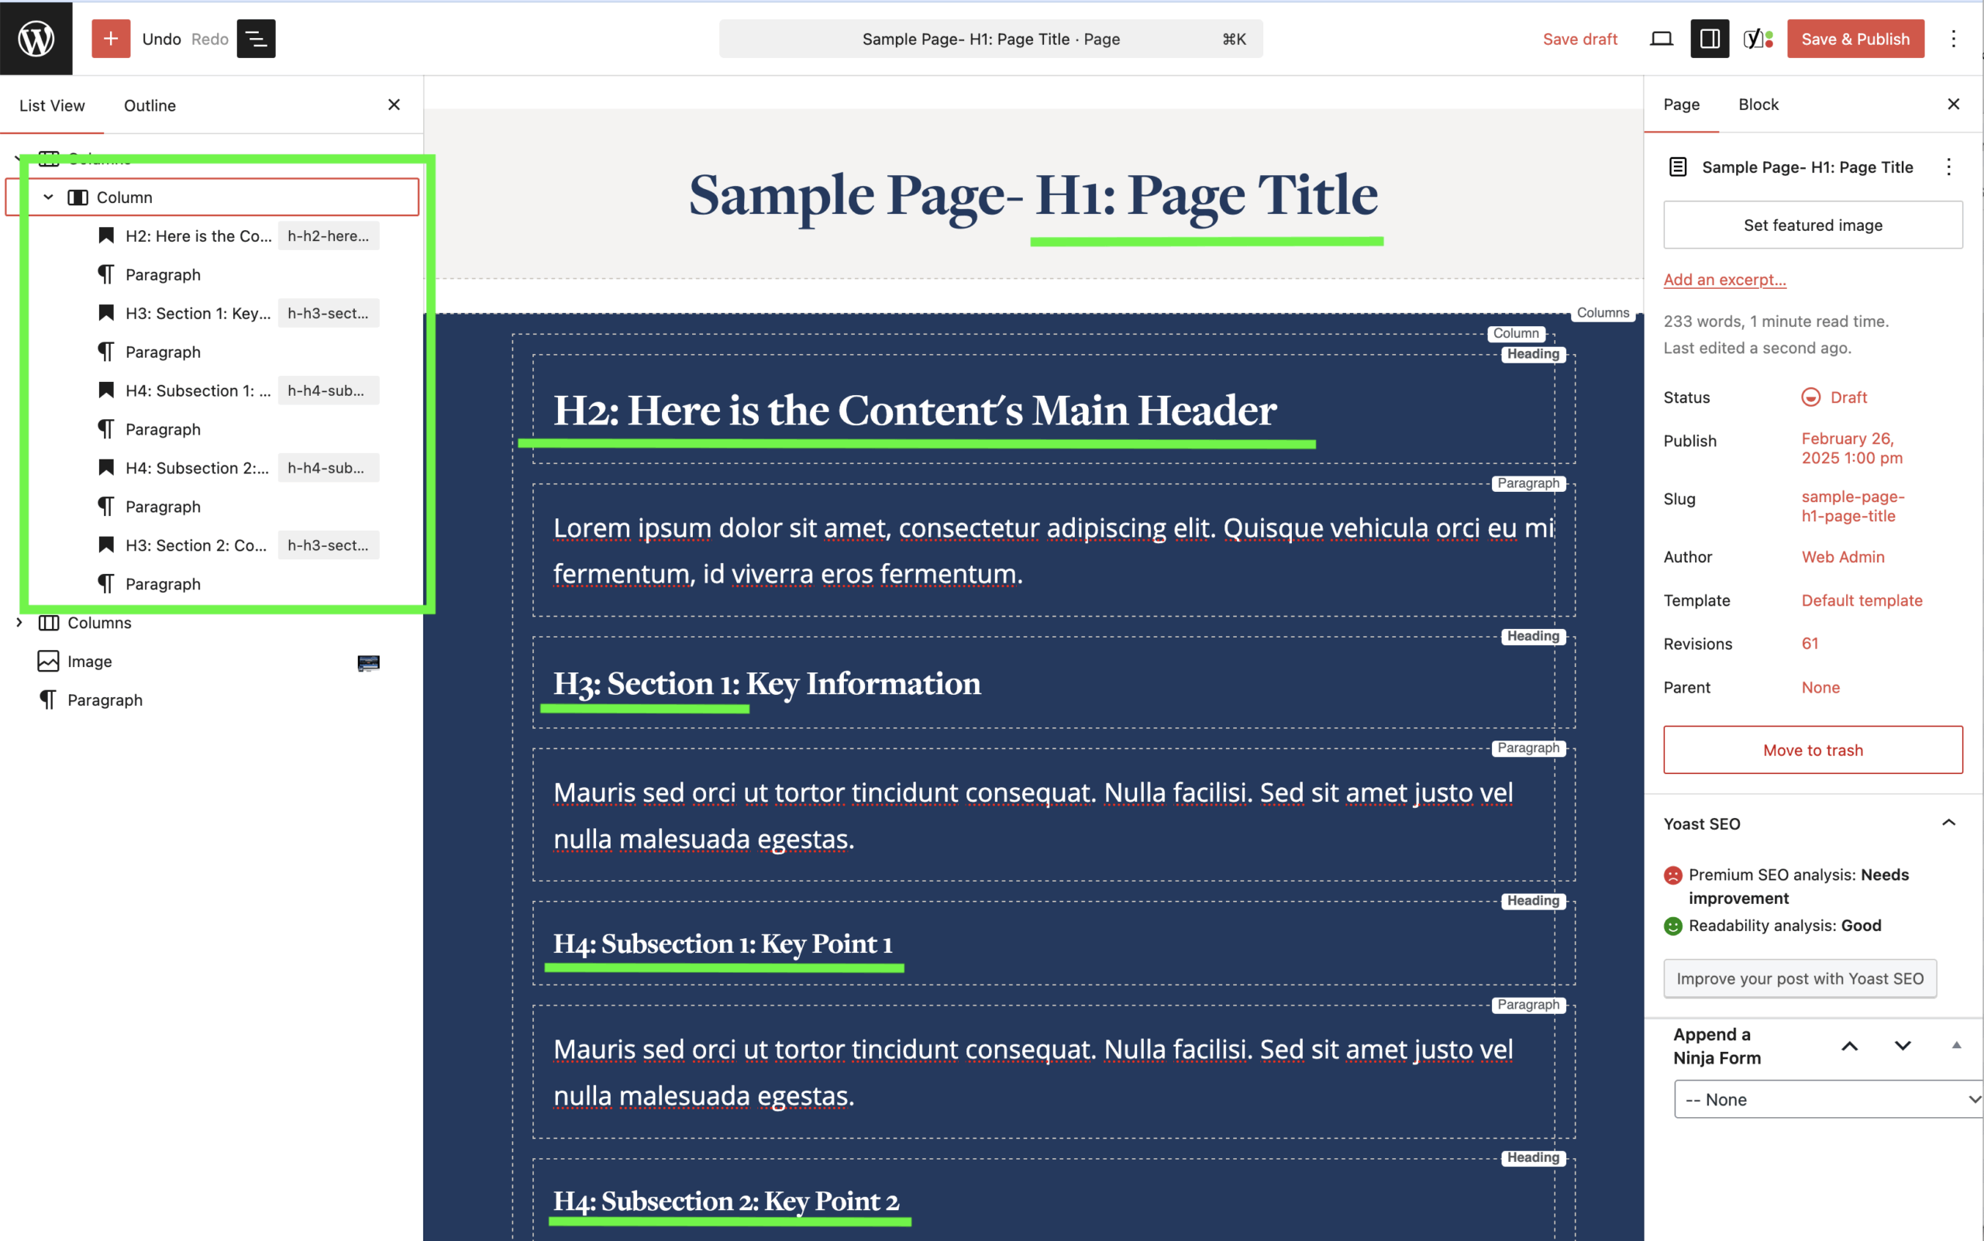Screen dimensions: 1984x1241
Task: Switch to the Block tab
Action: 1758,105
